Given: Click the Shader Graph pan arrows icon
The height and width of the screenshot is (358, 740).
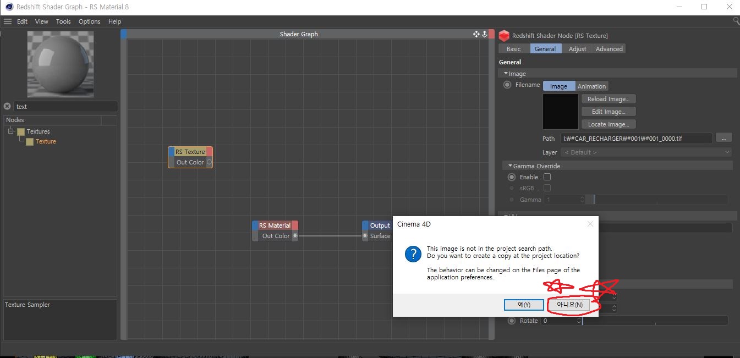Looking at the screenshot, I should [476, 34].
